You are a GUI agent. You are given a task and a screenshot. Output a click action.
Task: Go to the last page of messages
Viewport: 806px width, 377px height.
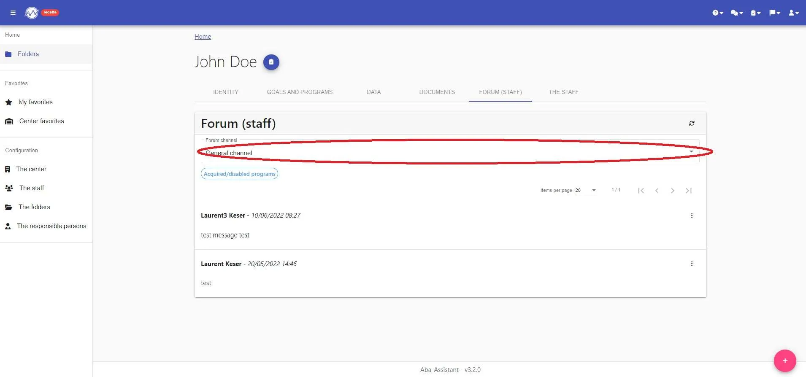pyautogui.click(x=689, y=191)
